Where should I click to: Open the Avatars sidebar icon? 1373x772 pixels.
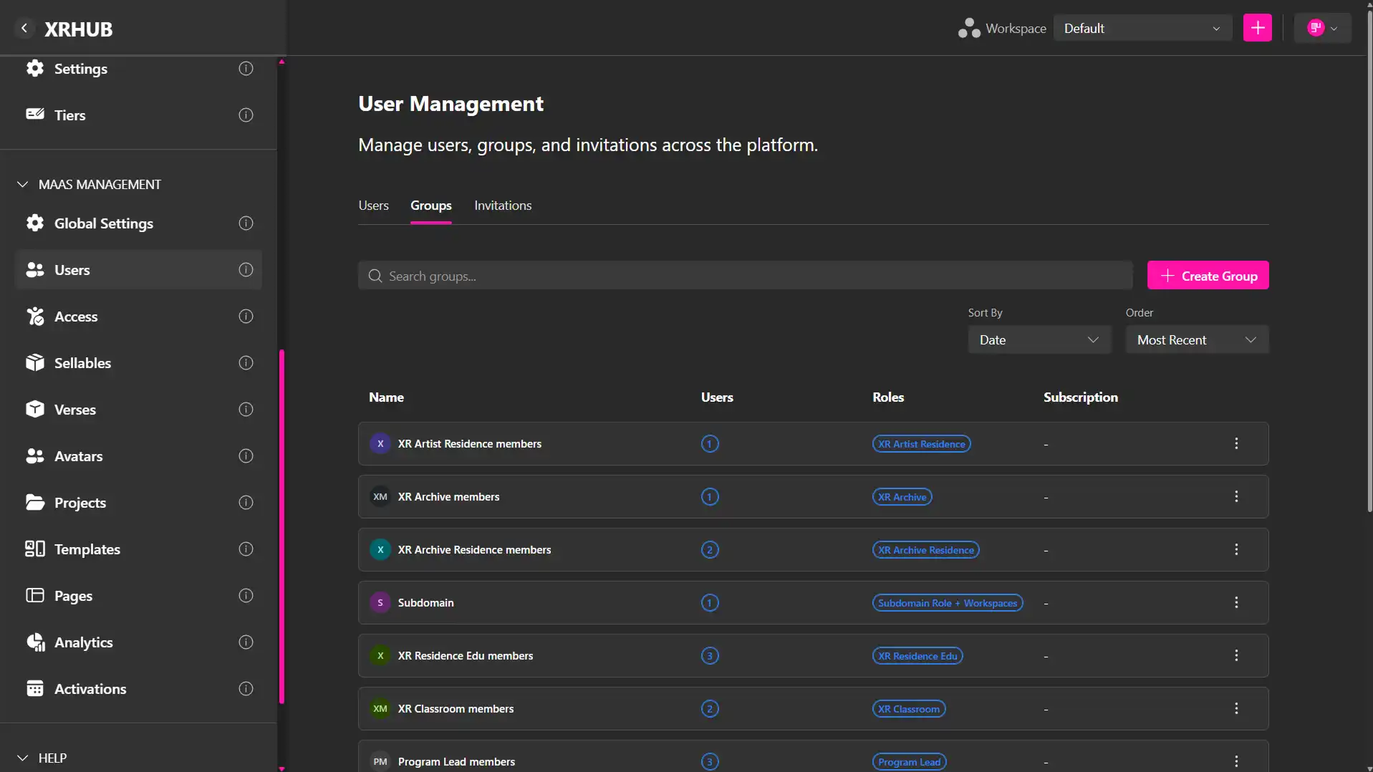pyautogui.click(x=35, y=455)
